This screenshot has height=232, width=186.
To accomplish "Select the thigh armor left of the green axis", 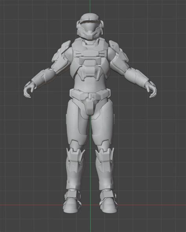I will click(77, 123).
